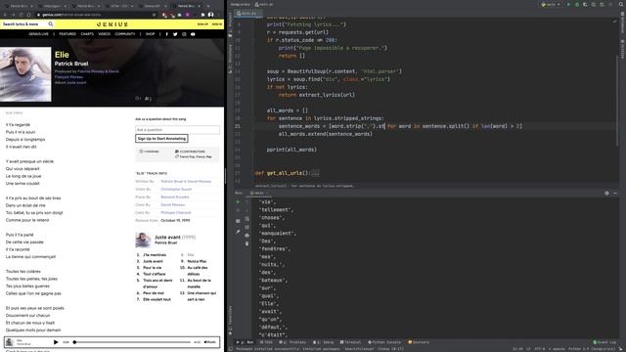Click the PyCharm Debug bug icon

pyautogui.click(x=577, y=4)
